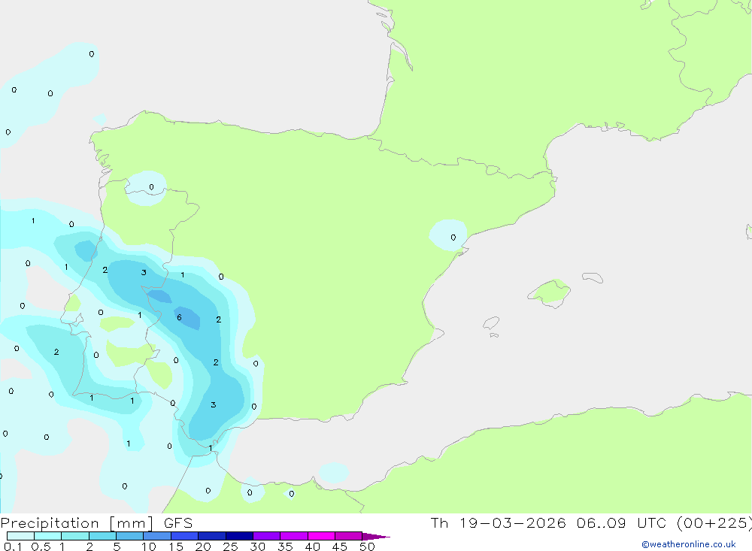Select the 2–5 mm legend swatch
This screenshot has width=752, height=551.
pos(102,536)
